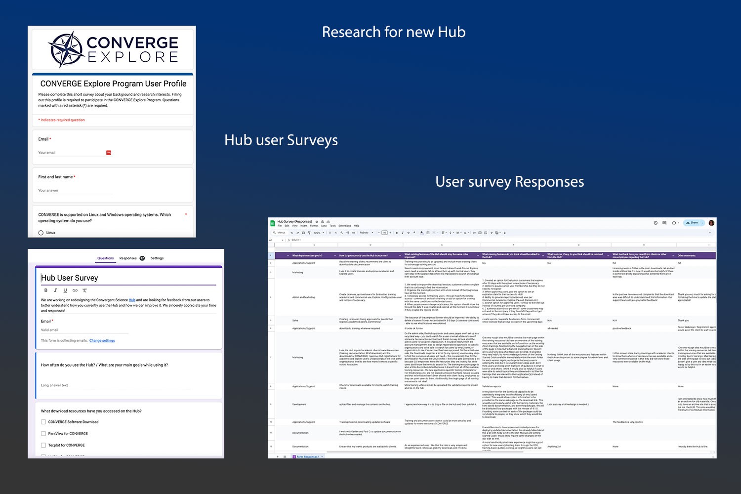Image resolution: width=741 pixels, height=494 pixels.
Task: Open the Format menu in Sheets
Action: (314, 226)
